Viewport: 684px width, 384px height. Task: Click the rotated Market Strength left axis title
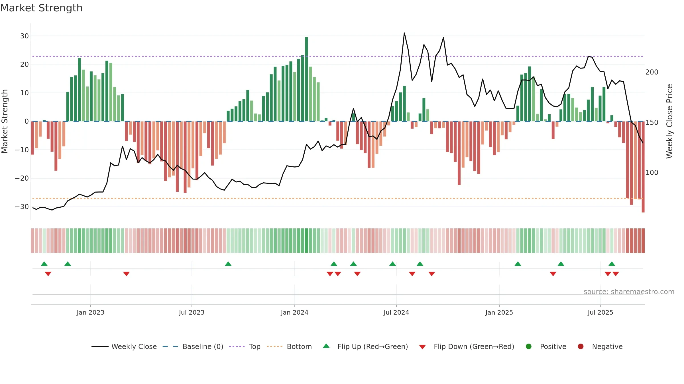pos(5,121)
